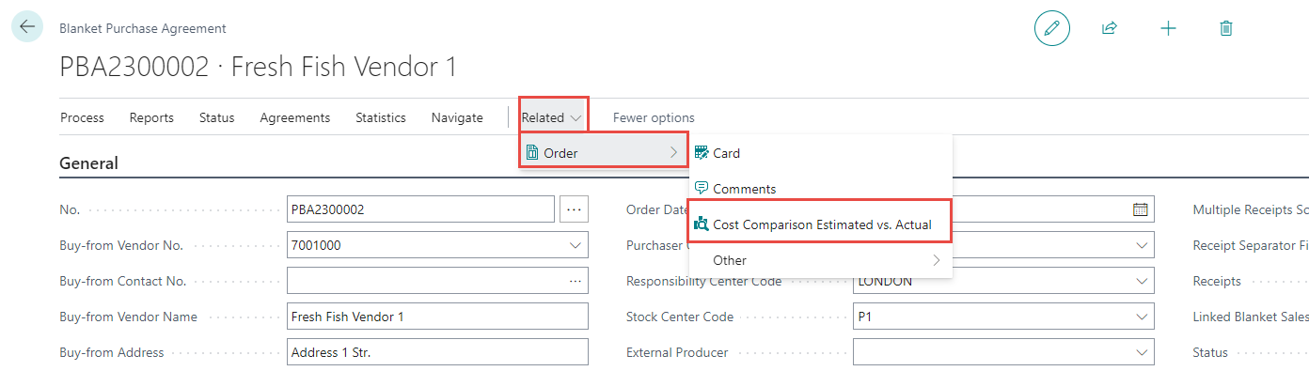Click the pencil edit icon
Viewport: 1309px width, 371px height.
1051,28
